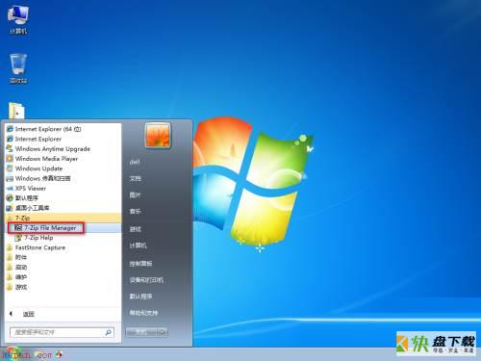Launch Windows Update
The width and height of the screenshot is (481, 361).
[35, 168]
